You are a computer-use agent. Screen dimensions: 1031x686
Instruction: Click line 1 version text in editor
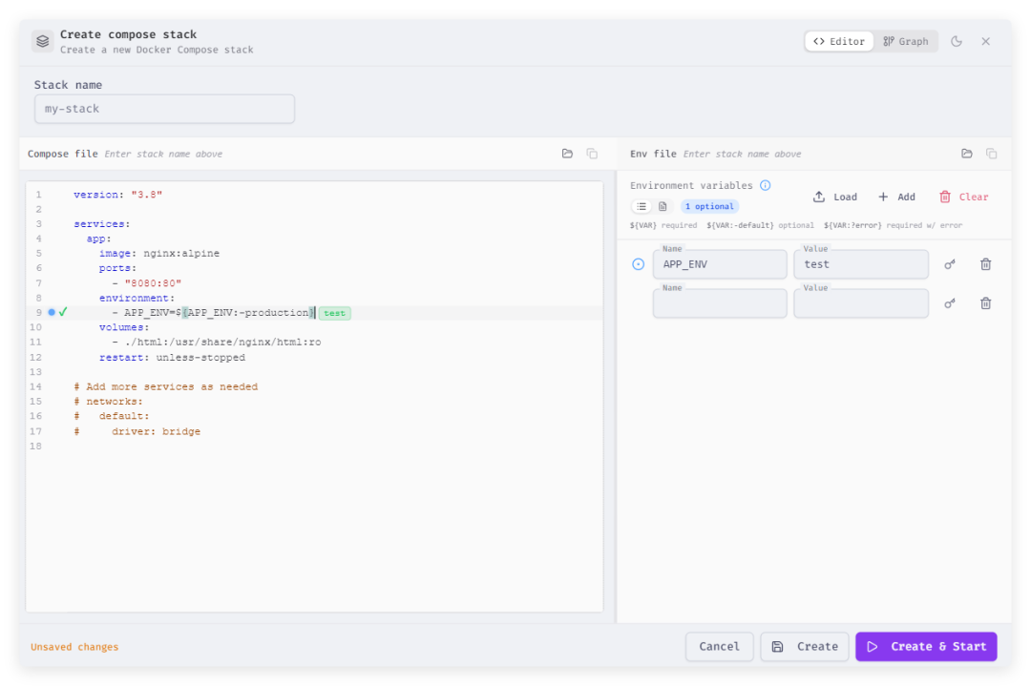click(x=117, y=196)
